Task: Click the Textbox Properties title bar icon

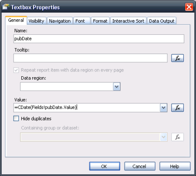Action: click(x=6, y=7)
